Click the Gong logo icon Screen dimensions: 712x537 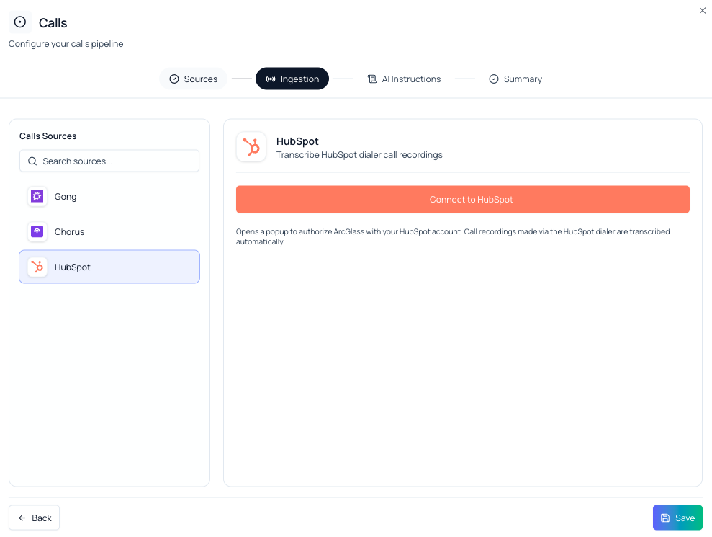(x=37, y=197)
